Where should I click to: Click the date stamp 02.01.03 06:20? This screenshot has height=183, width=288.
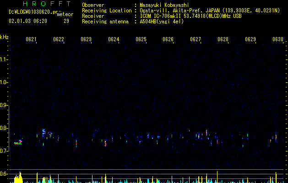coord(28,21)
